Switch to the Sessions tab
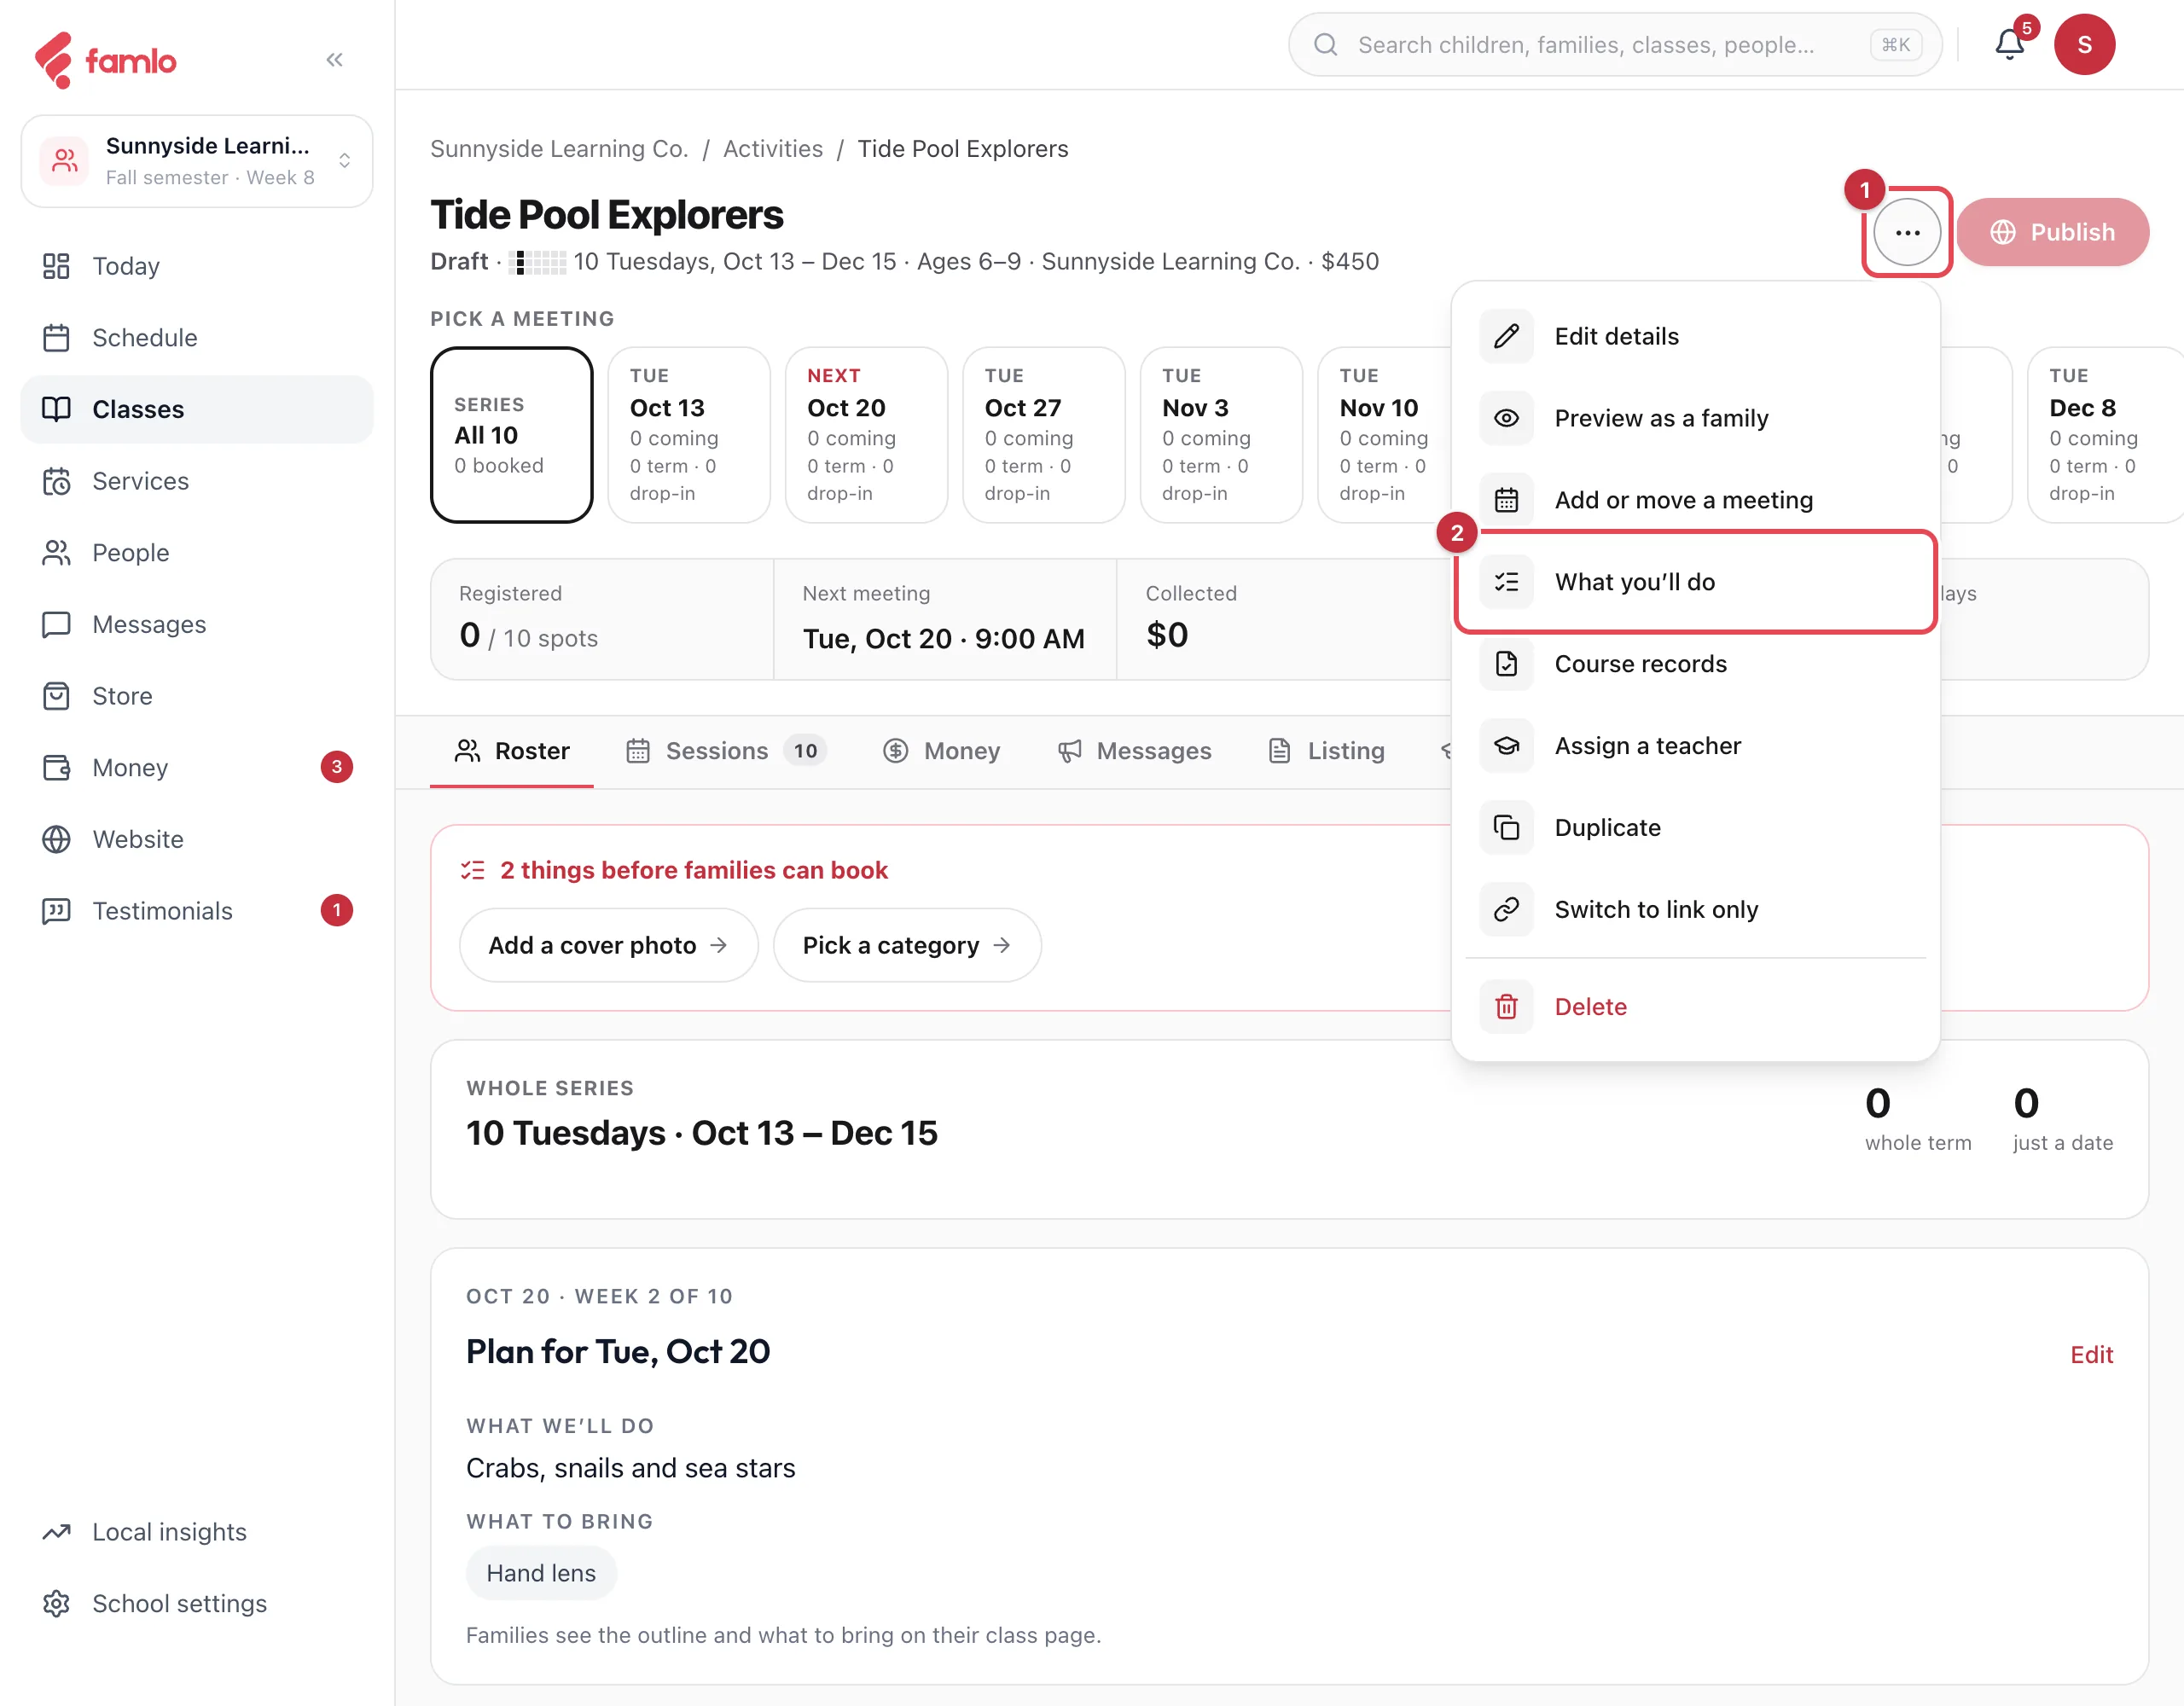 point(725,751)
